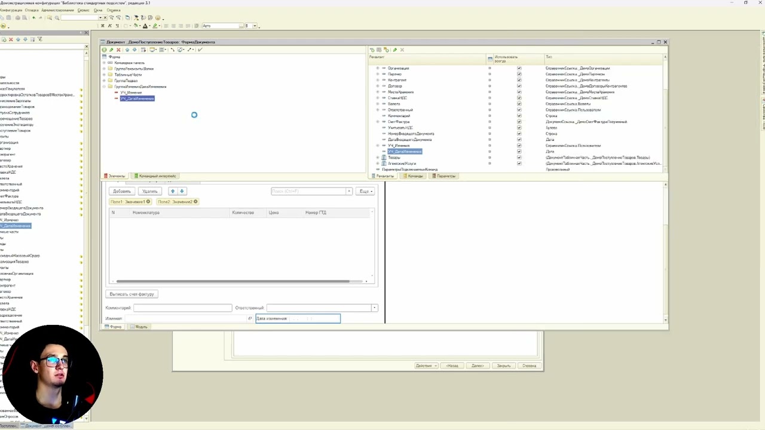Click the Удалить button in form preview
The width and height of the screenshot is (765, 430).
click(x=149, y=191)
